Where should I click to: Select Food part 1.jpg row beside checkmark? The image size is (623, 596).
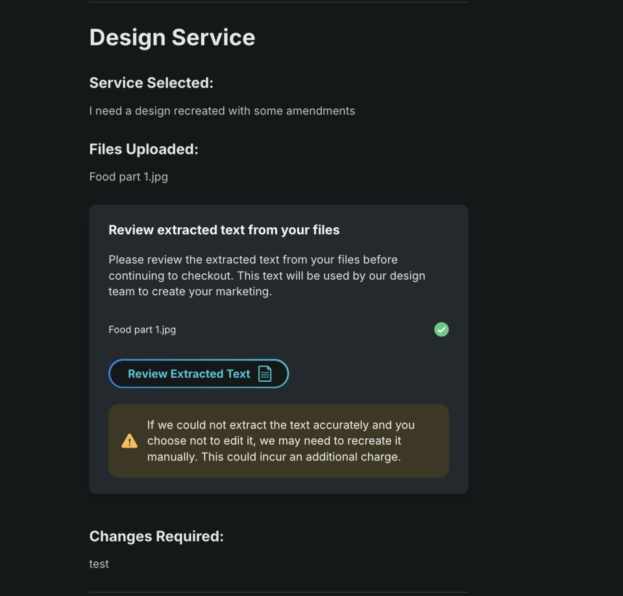point(142,330)
